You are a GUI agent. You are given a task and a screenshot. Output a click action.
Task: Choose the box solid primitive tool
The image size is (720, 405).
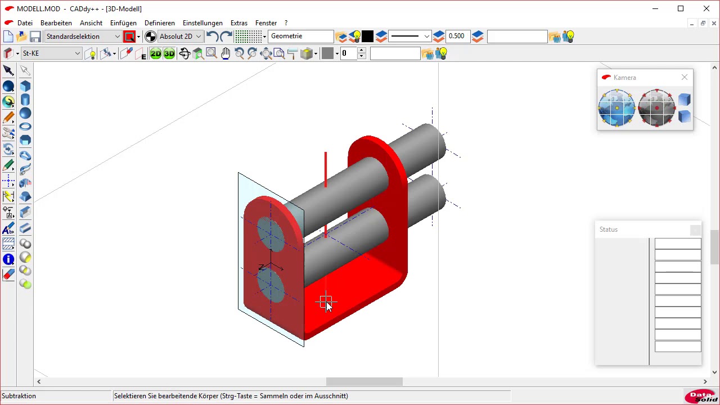pyautogui.click(x=25, y=86)
